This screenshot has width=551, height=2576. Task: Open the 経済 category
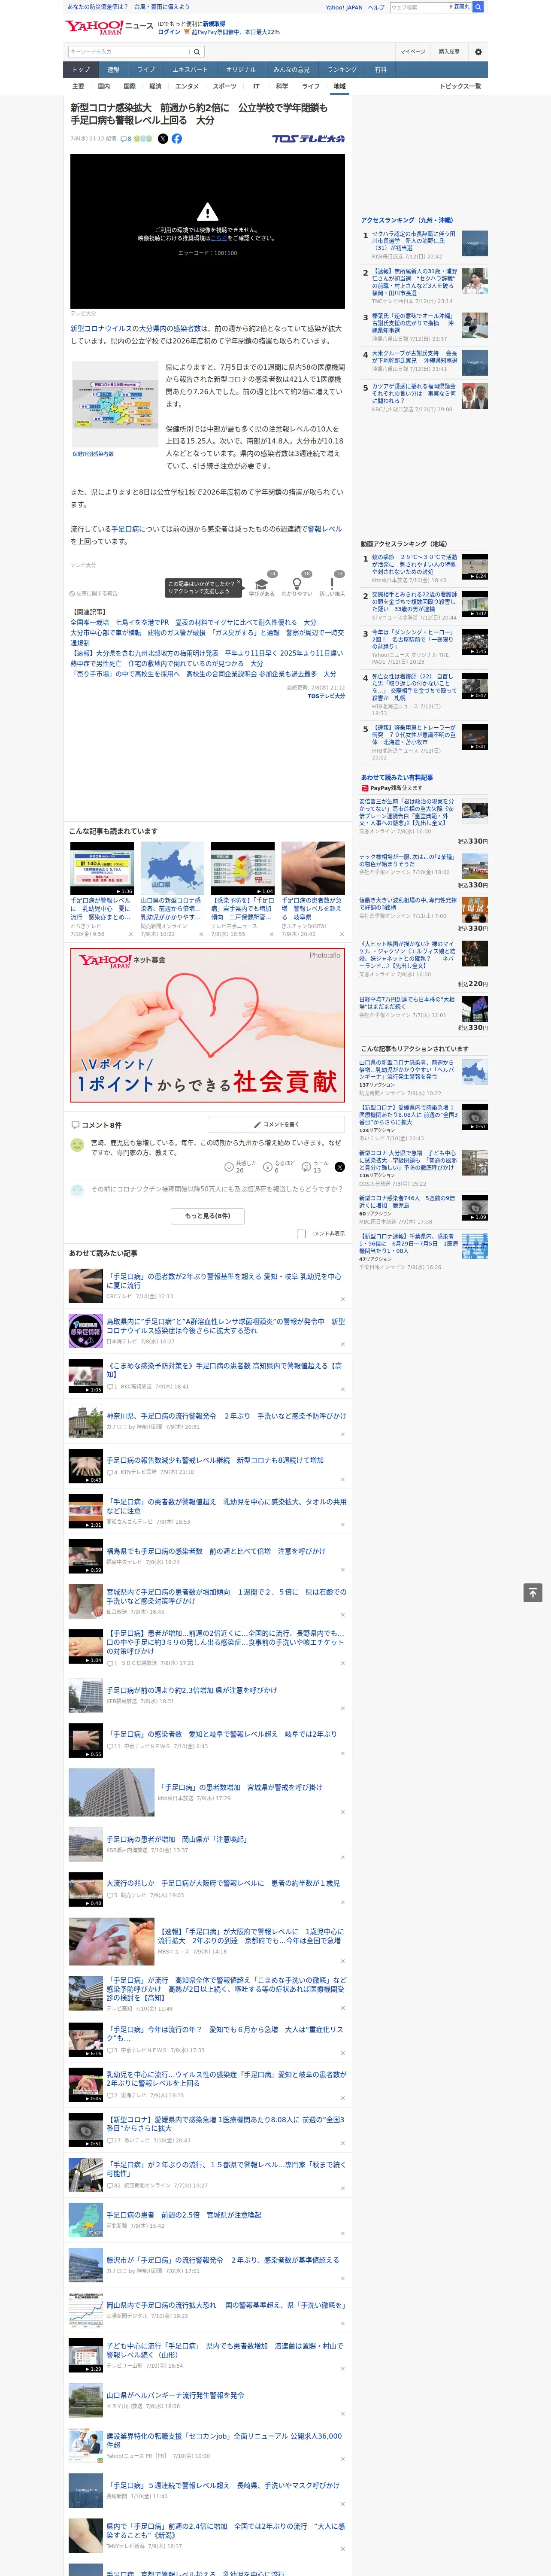click(x=155, y=87)
